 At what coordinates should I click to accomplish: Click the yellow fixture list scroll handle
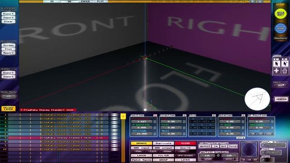point(123,116)
